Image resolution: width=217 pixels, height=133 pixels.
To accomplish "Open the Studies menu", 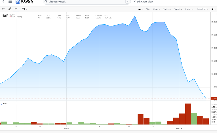I will 167,9.
